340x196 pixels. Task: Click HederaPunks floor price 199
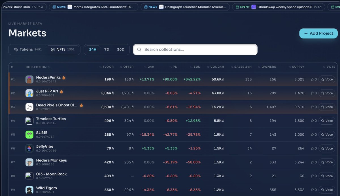coord(109,79)
